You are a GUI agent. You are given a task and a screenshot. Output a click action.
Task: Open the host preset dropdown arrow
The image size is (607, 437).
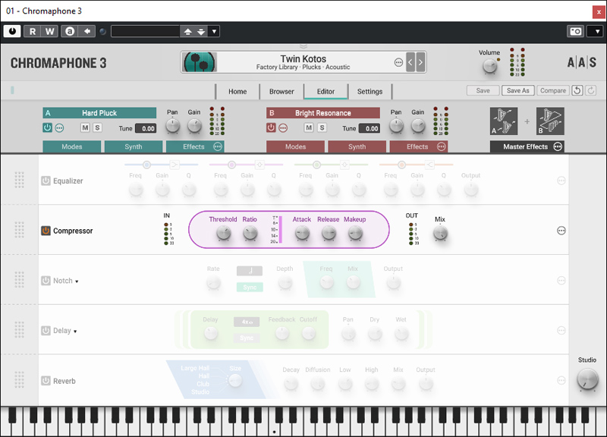(x=214, y=31)
